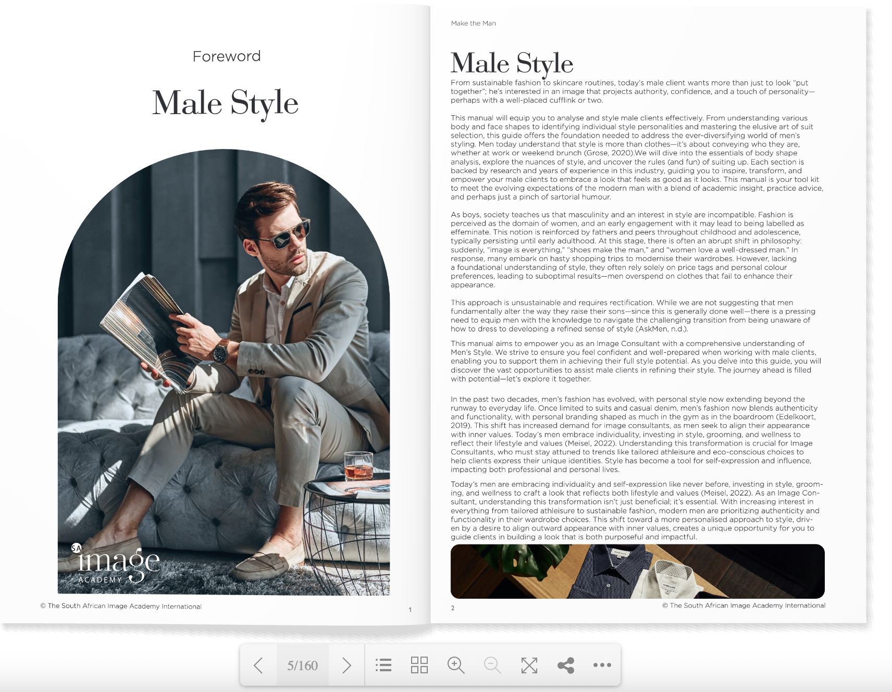This screenshot has height=692, width=892.
Task: Go to the previous page arrow
Action: [x=258, y=665]
